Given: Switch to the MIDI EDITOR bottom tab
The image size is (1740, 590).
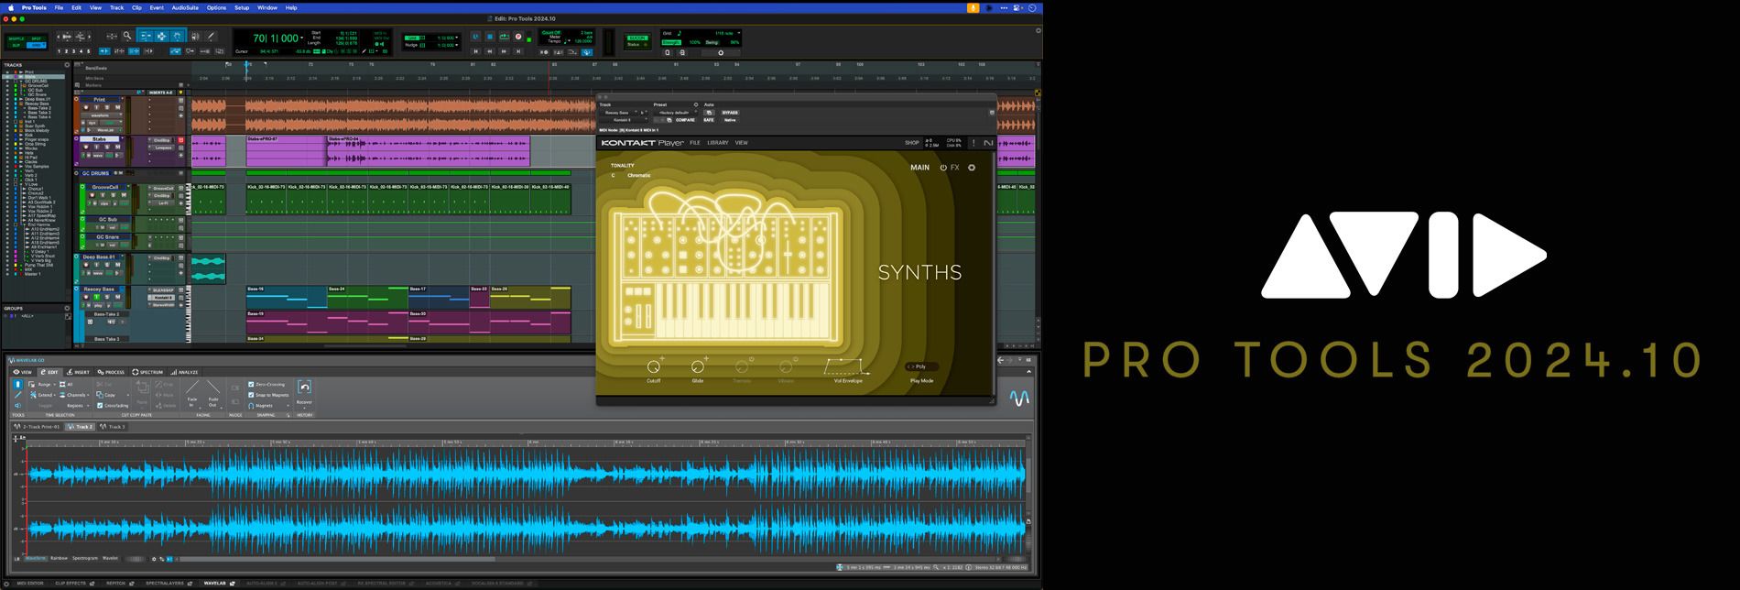Looking at the screenshot, I should click(30, 584).
